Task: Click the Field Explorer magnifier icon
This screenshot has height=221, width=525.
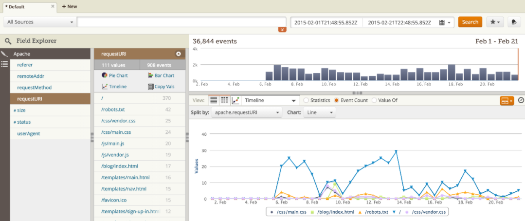Action: coord(8,41)
